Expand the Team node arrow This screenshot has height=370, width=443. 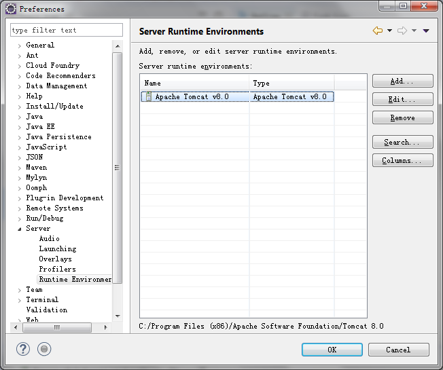[x=19, y=290]
